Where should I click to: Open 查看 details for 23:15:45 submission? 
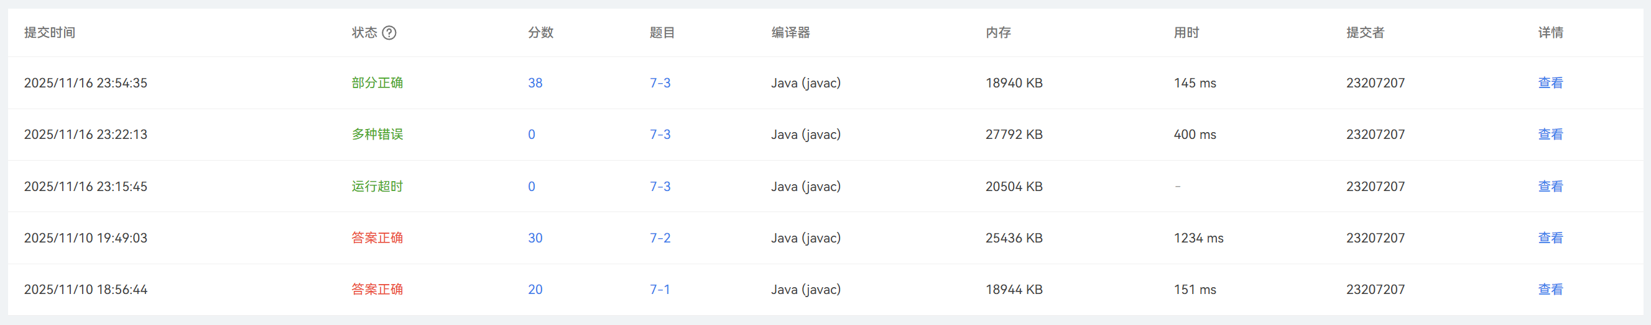point(1550,186)
